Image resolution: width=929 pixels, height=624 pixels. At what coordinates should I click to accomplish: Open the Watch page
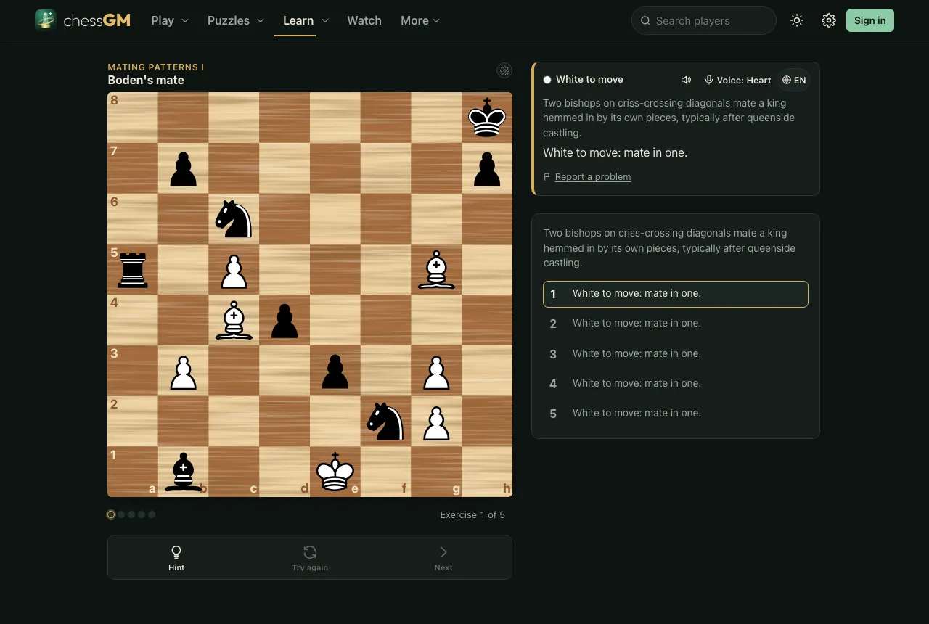(364, 20)
